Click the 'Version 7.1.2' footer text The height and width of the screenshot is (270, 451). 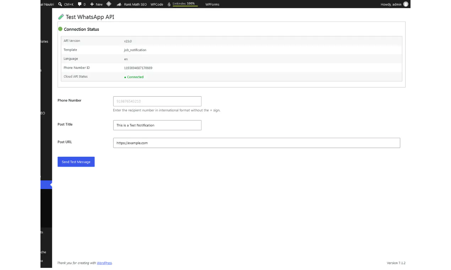click(396, 263)
